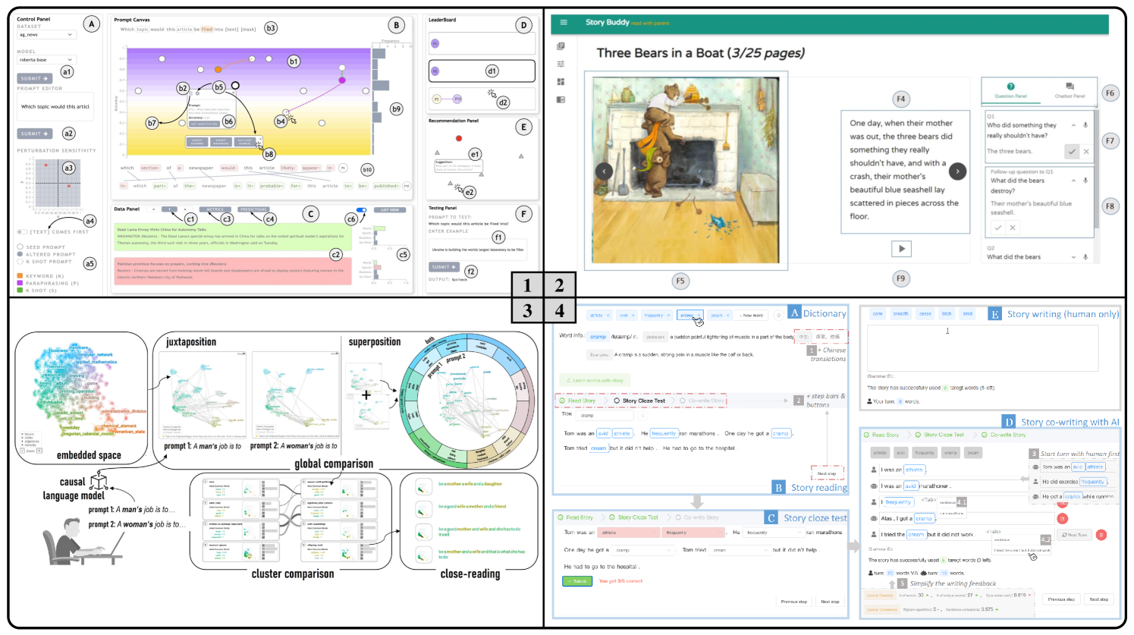Collapse question Q1 with its chevron
Image resolution: width=1134 pixels, height=635 pixels.
point(1073,125)
